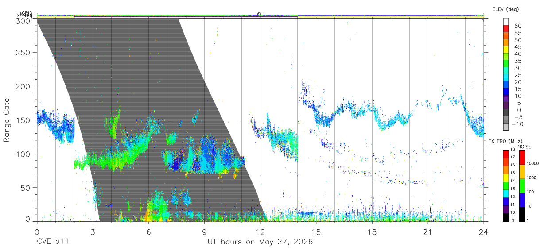Click the x-axis tick label 9
This screenshot has height=251, width=544.
click(x=204, y=232)
